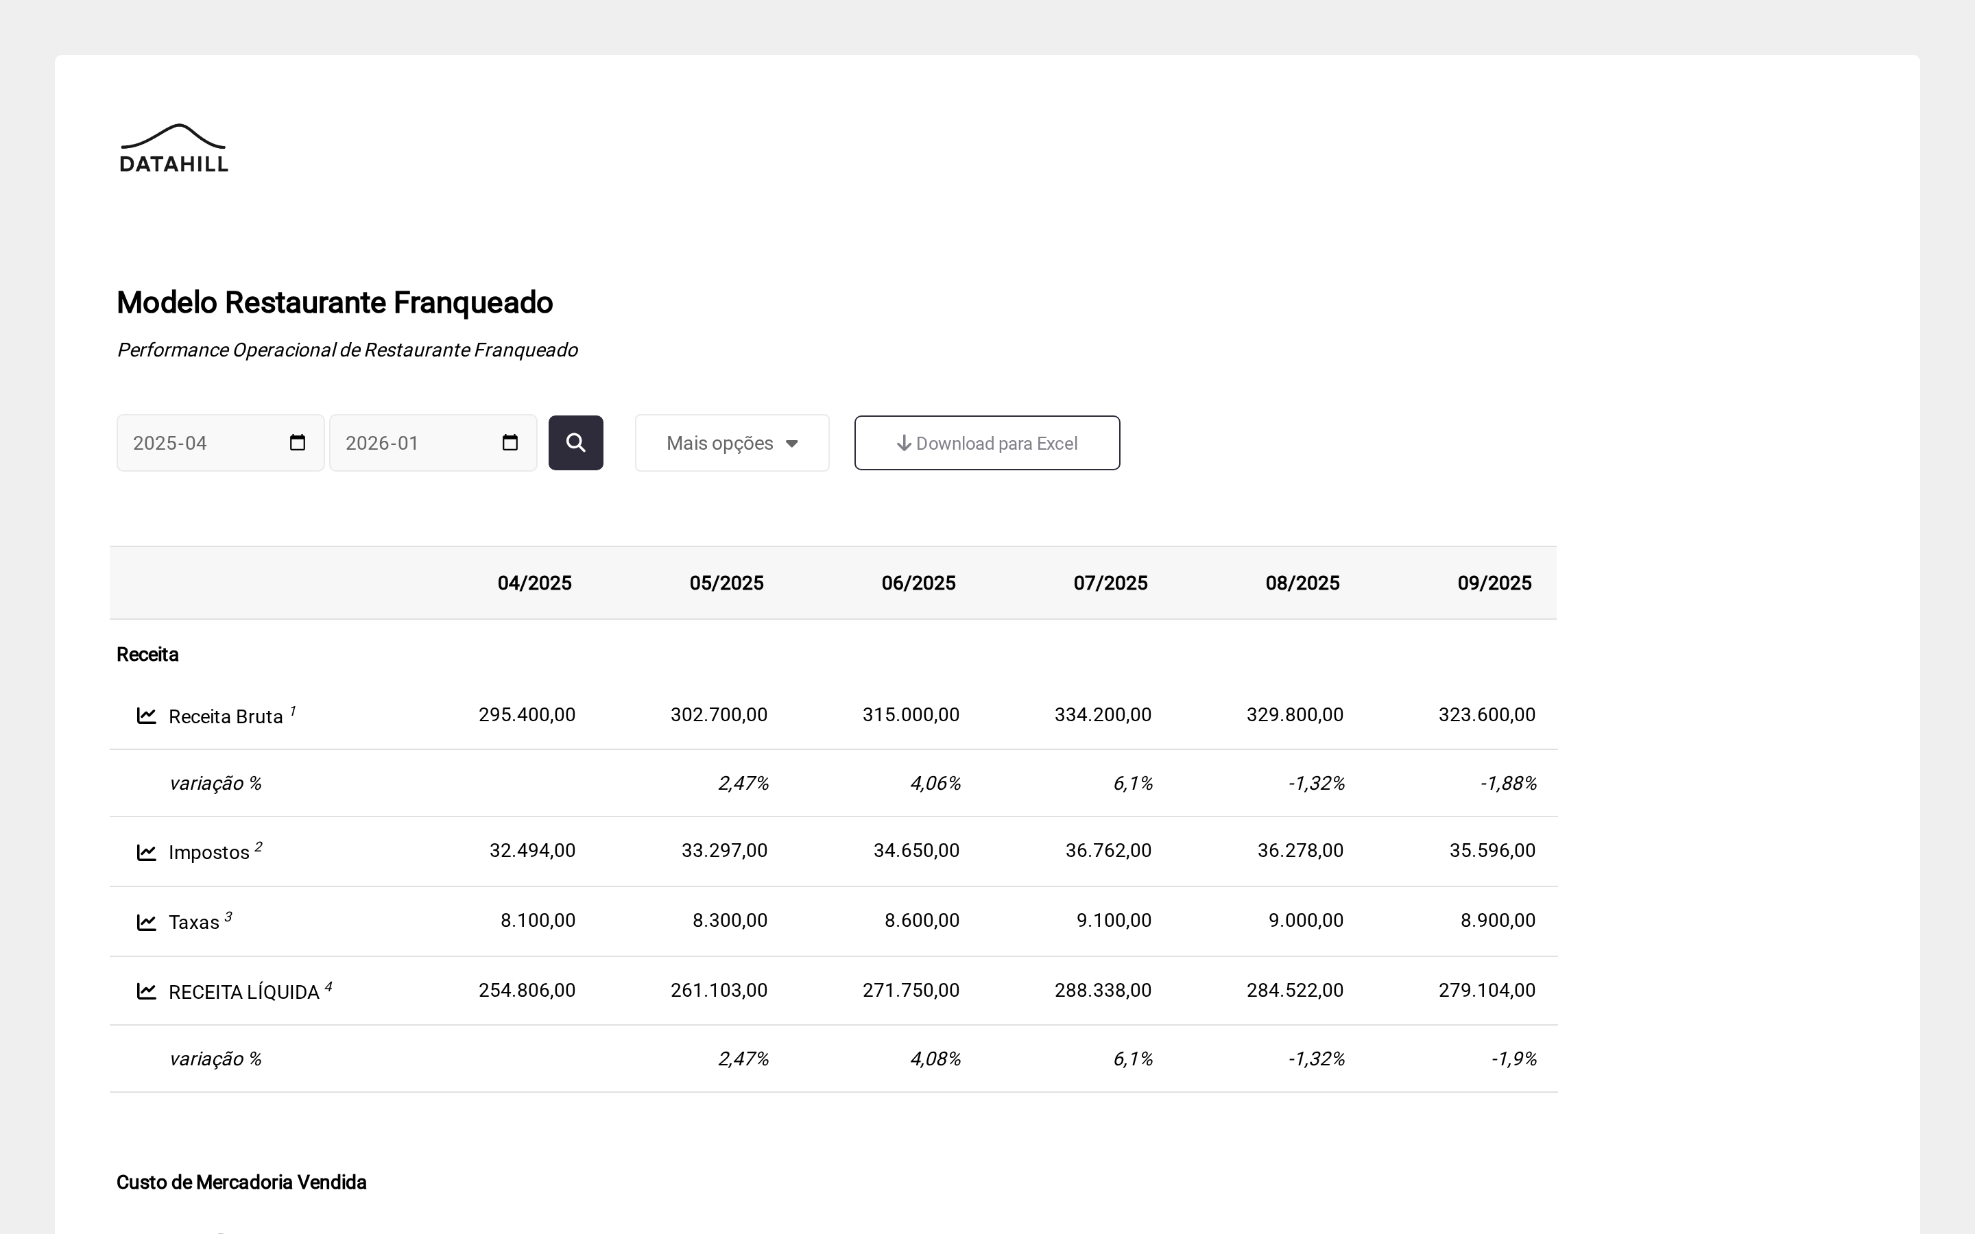The image size is (1975, 1234).
Task: Open footnote 3 next to Taxas
Action: (x=228, y=917)
